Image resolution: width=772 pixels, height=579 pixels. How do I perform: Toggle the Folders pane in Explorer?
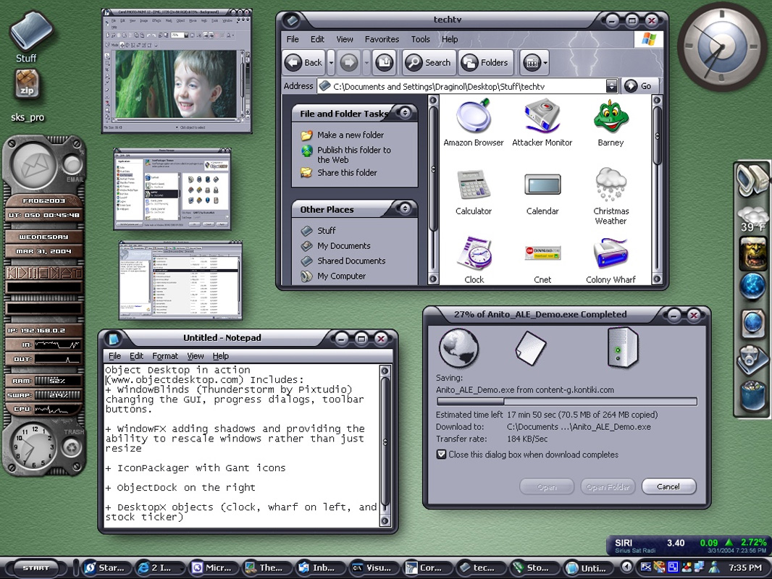pos(485,62)
